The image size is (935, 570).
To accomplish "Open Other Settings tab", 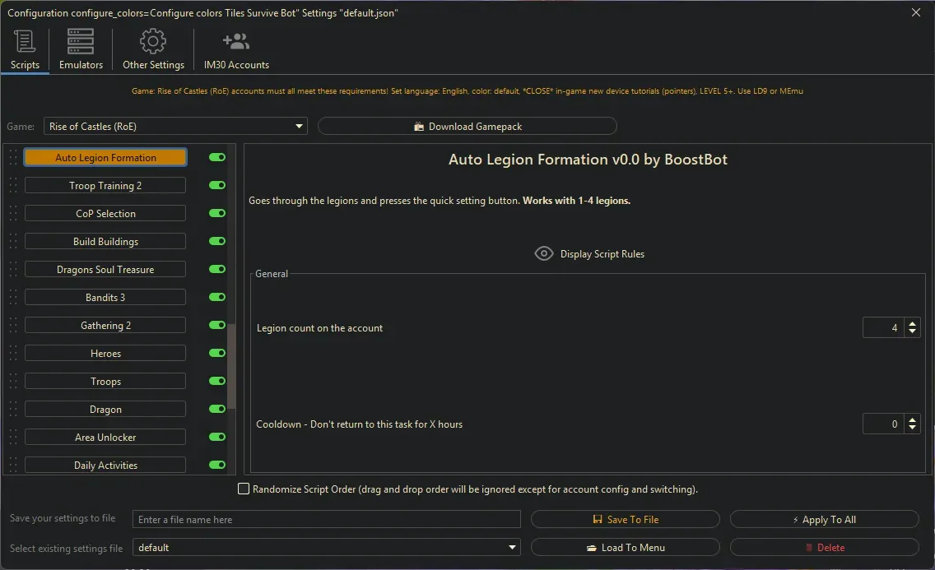I will 153,50.
